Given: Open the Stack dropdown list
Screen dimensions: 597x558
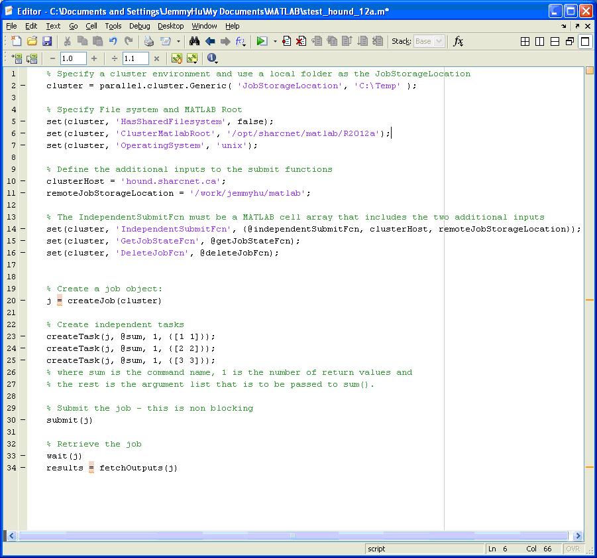Looking at the screenshot, I should pyautogui.click(x=429, y=41).
